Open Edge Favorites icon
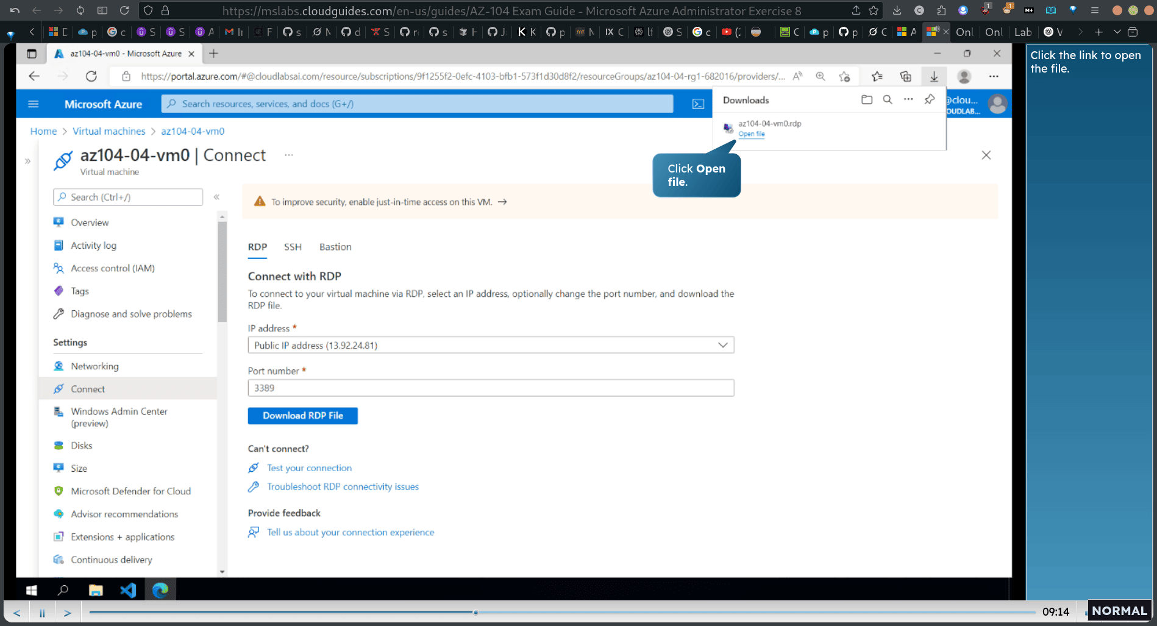 877,76
